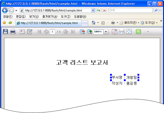Click the page number input field
Image resolution: width=164 pixels, height=113 pixels.
pyautogui.click(x=52, y=31)
